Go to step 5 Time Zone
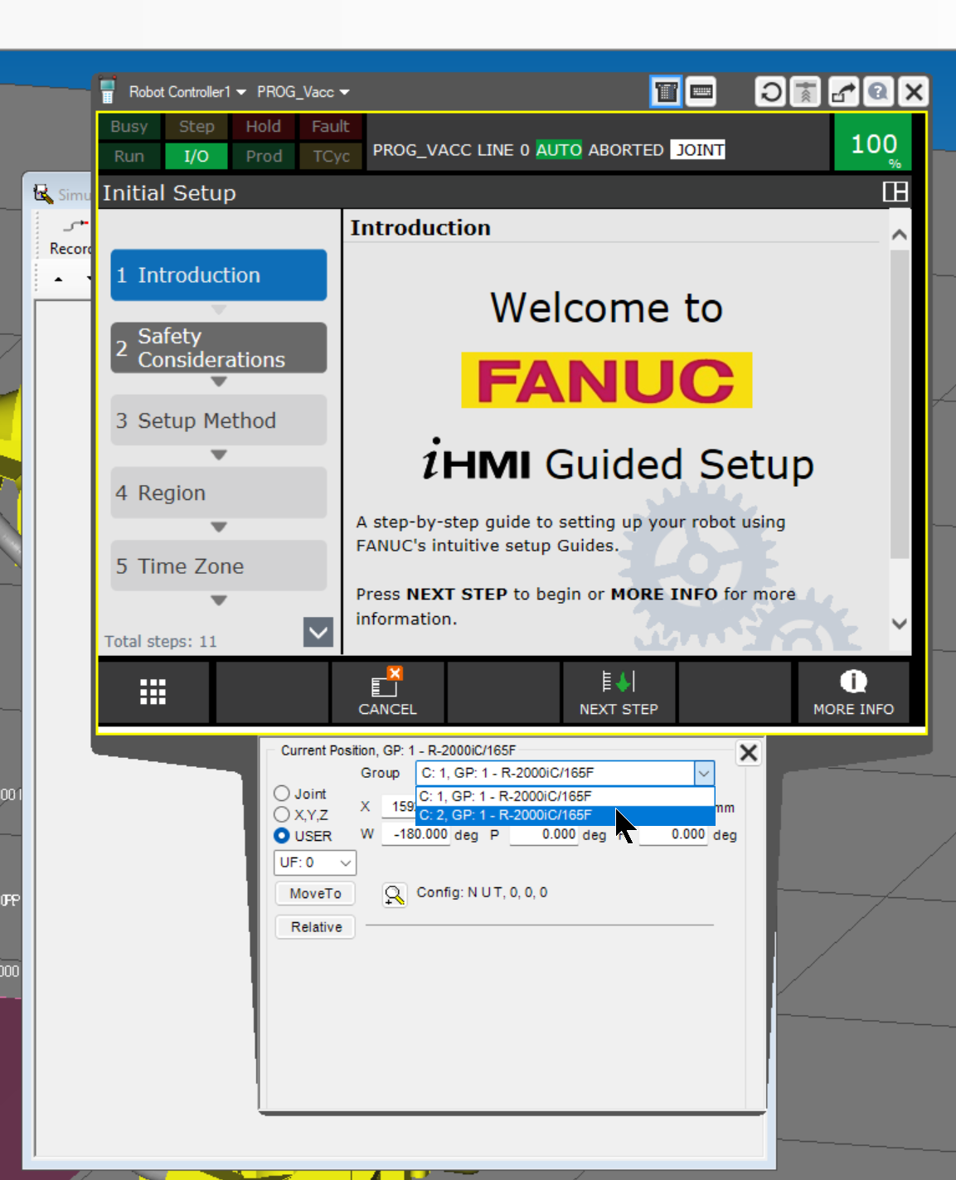Image resolution: width=956 pixels, height=1180 pixels. 219,566
